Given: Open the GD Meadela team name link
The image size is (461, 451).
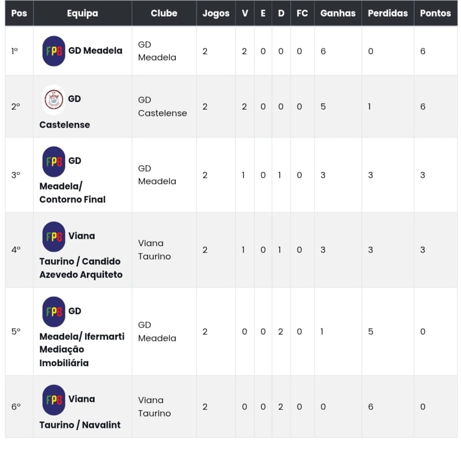Looking at the screenshot, I should tap(95, 51).
